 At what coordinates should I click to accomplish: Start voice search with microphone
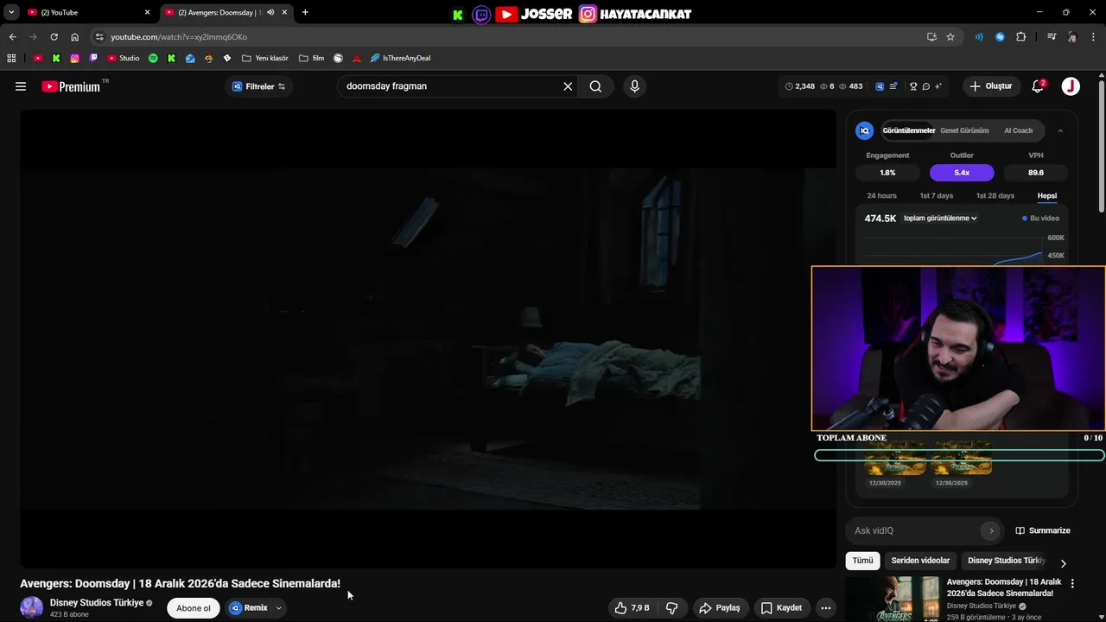pyautogui.click(x=634, y=86)
